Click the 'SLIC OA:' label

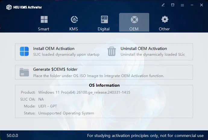click(28, 99)
